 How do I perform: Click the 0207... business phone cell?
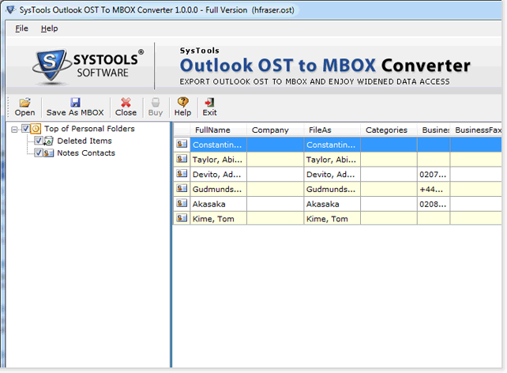coord(434,175)
